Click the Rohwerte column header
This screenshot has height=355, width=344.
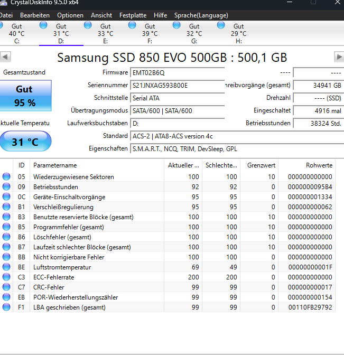click(x=307, y=165)
